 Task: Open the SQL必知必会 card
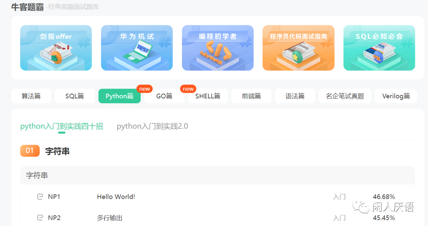[379, 48]
